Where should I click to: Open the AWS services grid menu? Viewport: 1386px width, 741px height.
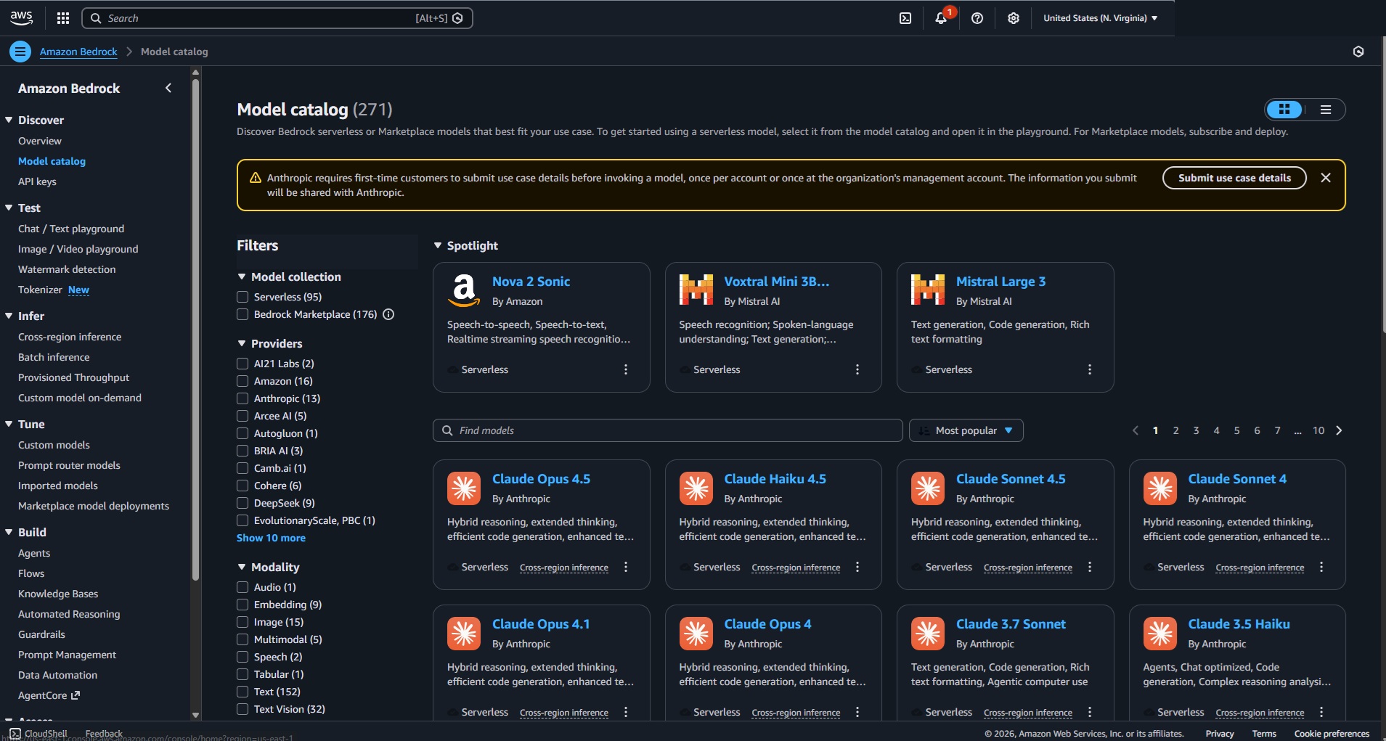coord(63,18)
